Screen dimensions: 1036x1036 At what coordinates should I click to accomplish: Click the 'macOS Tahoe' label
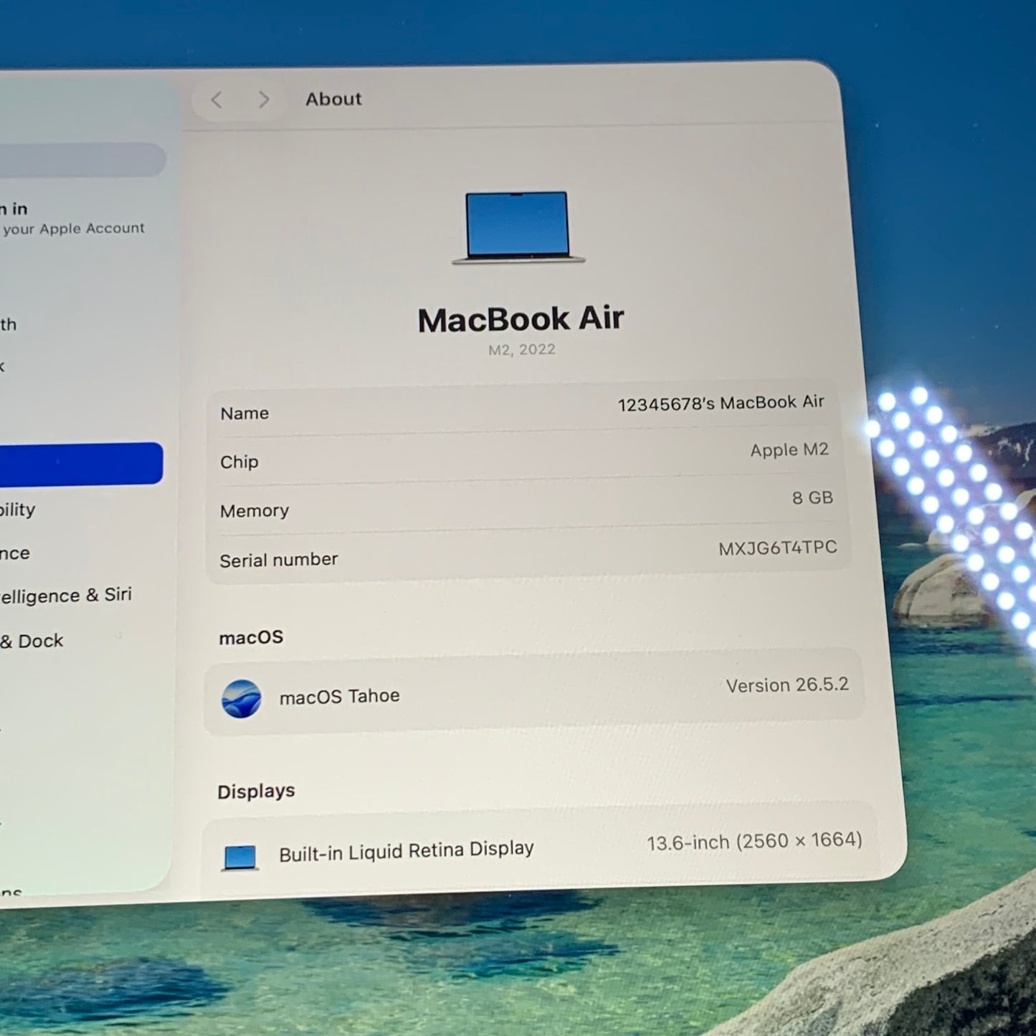click(x=340, y=696)
